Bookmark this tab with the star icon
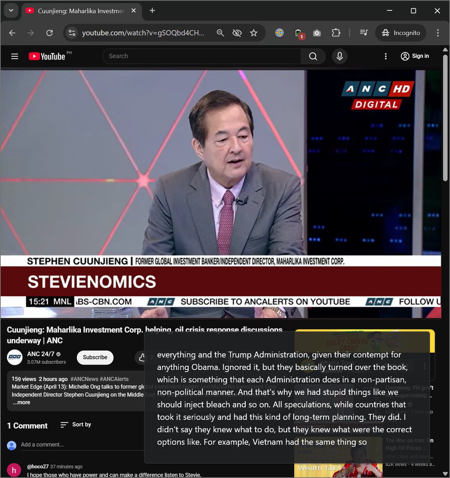Screen dimensions: 450x478 254,33
